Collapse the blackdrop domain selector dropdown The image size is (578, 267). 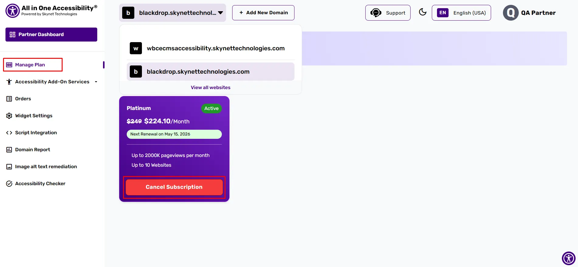173,13
